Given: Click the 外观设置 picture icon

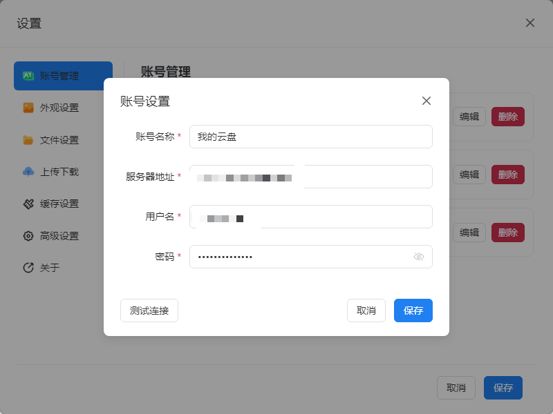Looking at the screenshot, I should (28, 108).
